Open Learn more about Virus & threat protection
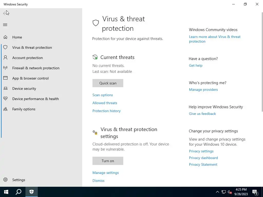Viewport: 263px width, 197px height. [215, 39]
